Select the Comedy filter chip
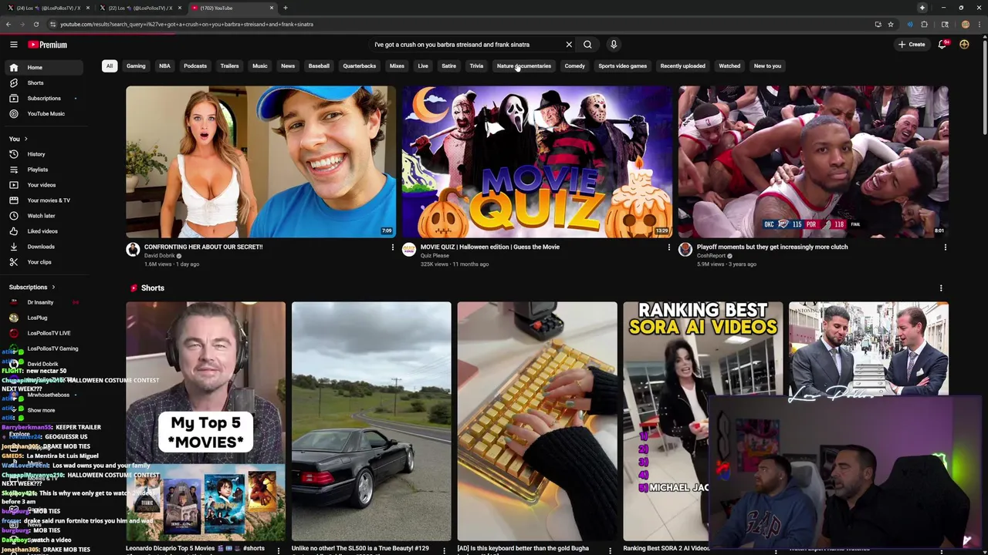Viewport: 988px width, 555px height. click(x=575, y=66)
